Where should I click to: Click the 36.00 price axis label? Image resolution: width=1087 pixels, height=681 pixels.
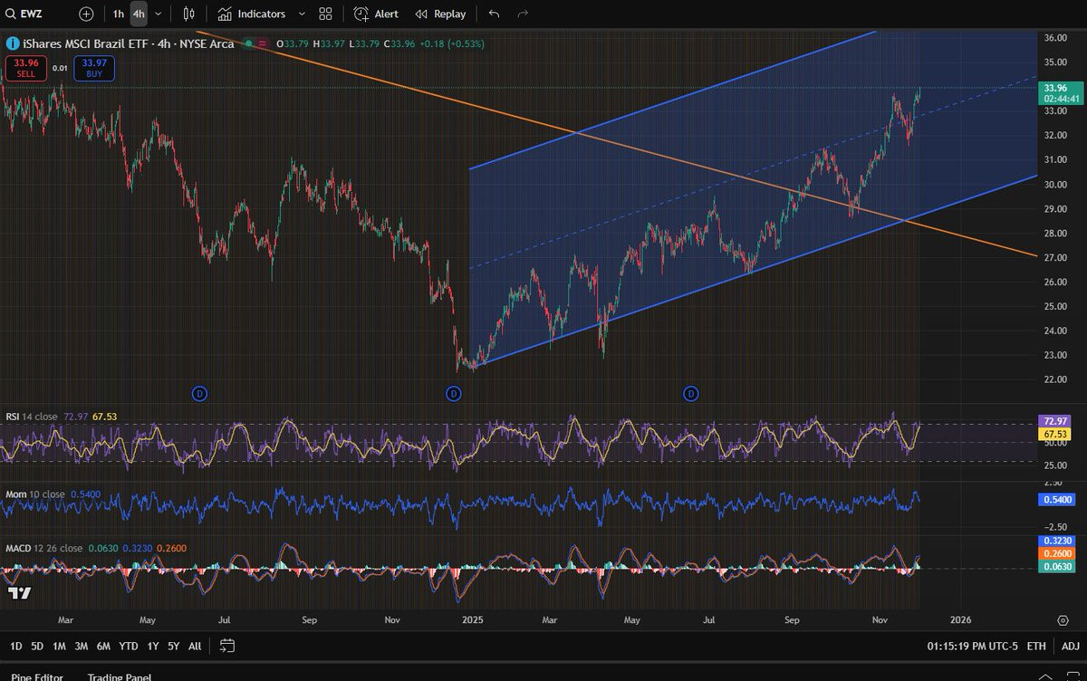1055,38
